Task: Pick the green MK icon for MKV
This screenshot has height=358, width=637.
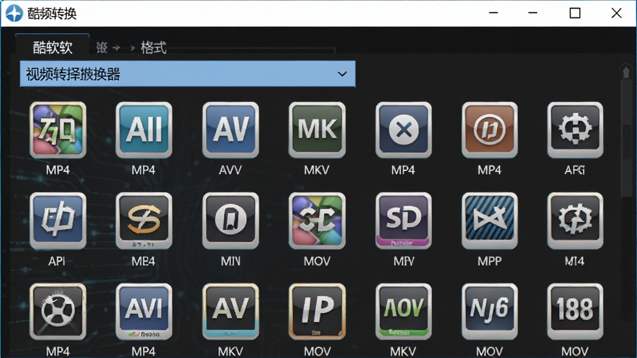Action: [317, 130]
